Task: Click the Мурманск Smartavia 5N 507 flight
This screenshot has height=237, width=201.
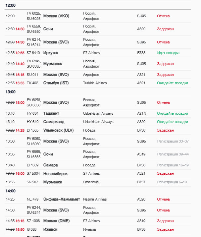Action: [98, 182]
